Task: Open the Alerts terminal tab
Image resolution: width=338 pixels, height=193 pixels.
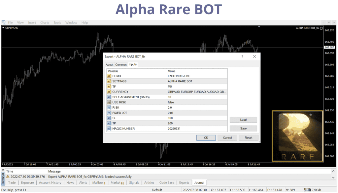Action: 83,183
